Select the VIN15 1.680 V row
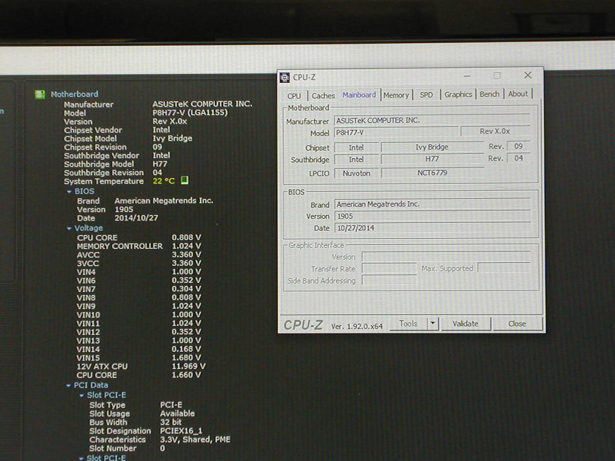This screenshot has height=461, width=615. click(x=139, y=358)
